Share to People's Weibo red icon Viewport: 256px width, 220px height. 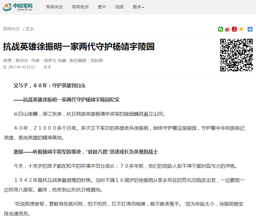tap(234, 29)
